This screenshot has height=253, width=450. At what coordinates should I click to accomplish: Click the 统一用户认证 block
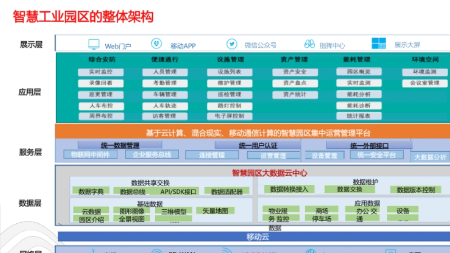point(258,145)
